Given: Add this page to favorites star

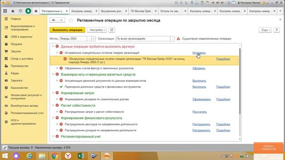Looking at the screenshot, I should pyautogui.click(x=71, y=20).
